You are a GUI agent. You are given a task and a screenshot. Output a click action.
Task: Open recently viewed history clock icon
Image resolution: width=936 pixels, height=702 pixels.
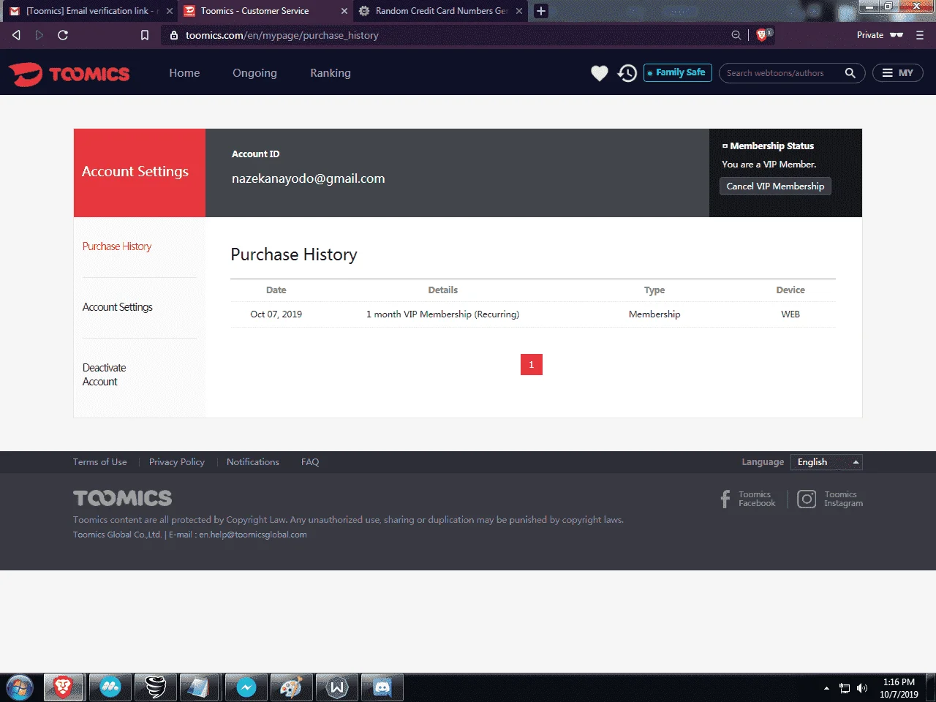pyautogui.click(x=627, y=73)
